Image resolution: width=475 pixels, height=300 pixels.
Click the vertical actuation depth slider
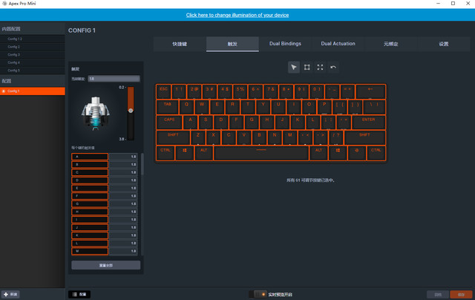pyautogui.click(x=131, y=111)
